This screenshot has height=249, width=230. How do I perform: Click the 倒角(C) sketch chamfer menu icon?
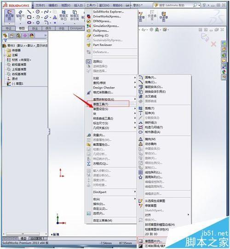140,82
